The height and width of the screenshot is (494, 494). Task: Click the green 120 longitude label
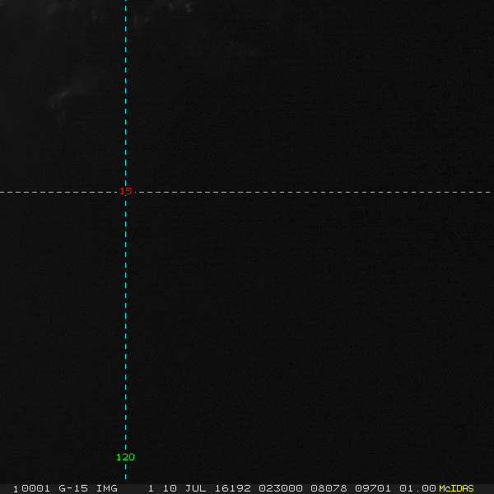[125, 457]
